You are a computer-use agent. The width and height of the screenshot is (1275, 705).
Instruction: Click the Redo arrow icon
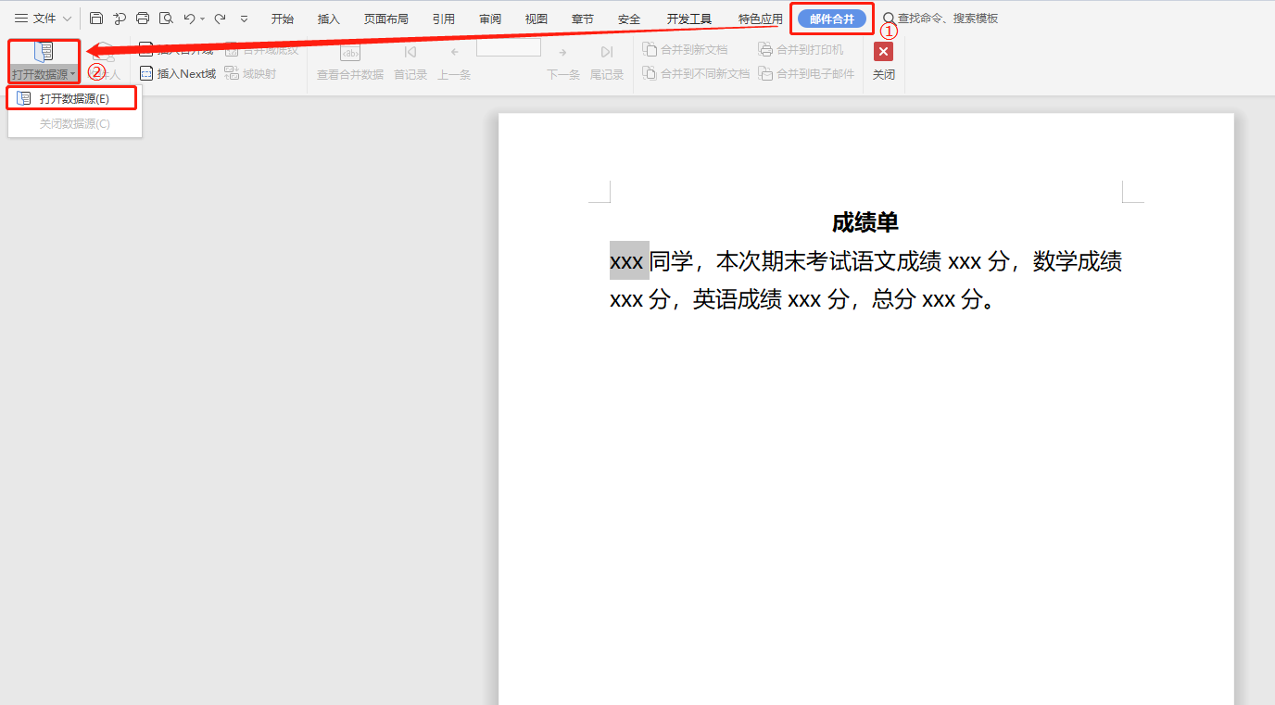click(220, 19)
